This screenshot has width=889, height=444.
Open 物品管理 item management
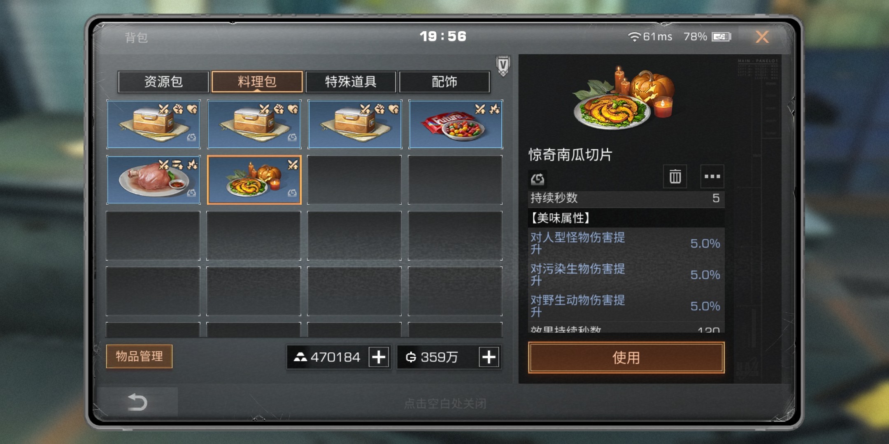click(x=139, y=356)
